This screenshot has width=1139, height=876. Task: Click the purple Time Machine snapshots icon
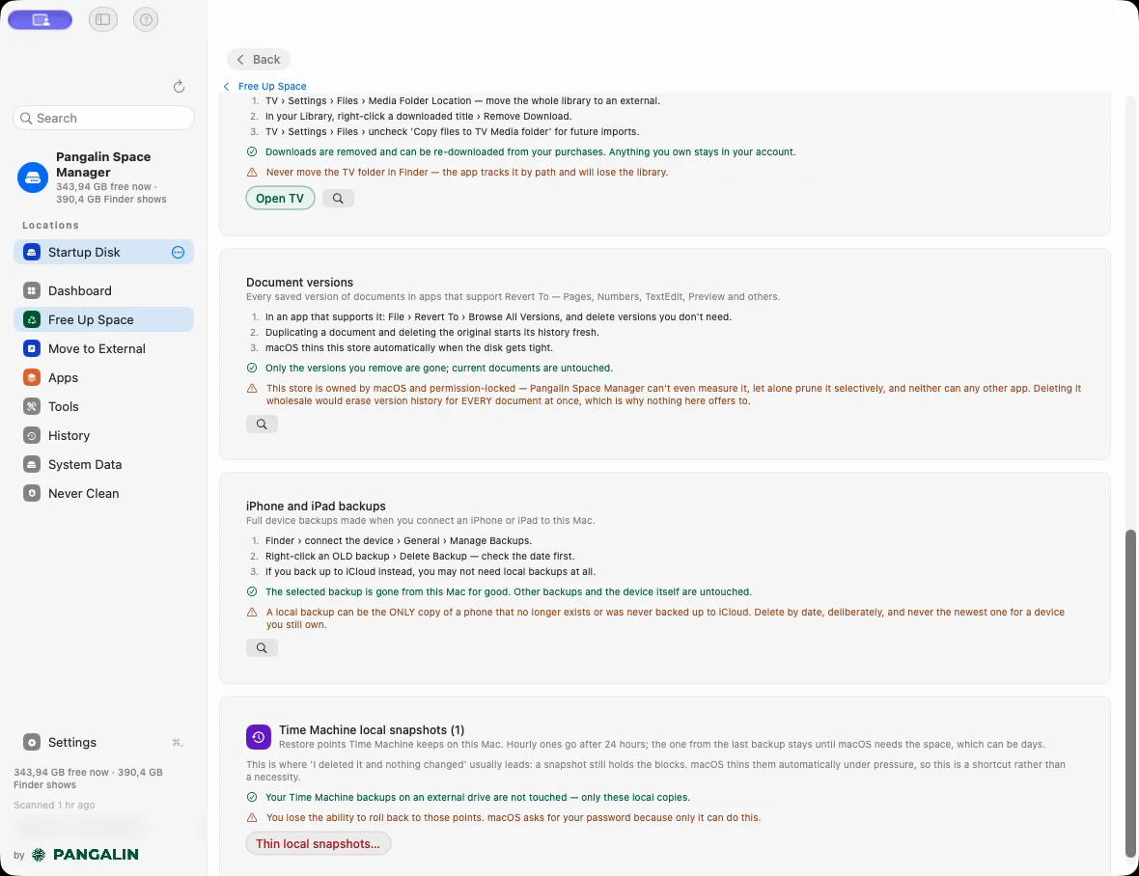tap(259, 737)
